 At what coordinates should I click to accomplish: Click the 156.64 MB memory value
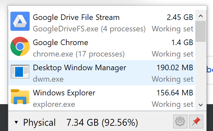click(175, 93)
